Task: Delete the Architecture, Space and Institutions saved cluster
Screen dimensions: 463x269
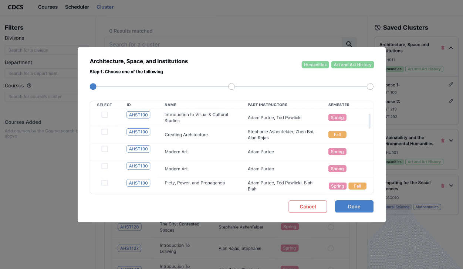Action: [x=443, y=48]
